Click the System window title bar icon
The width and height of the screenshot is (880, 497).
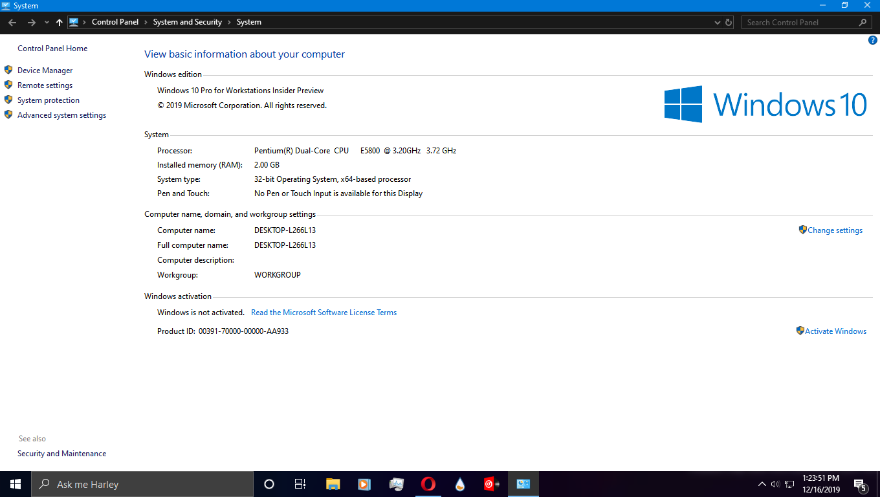[6, 5]
